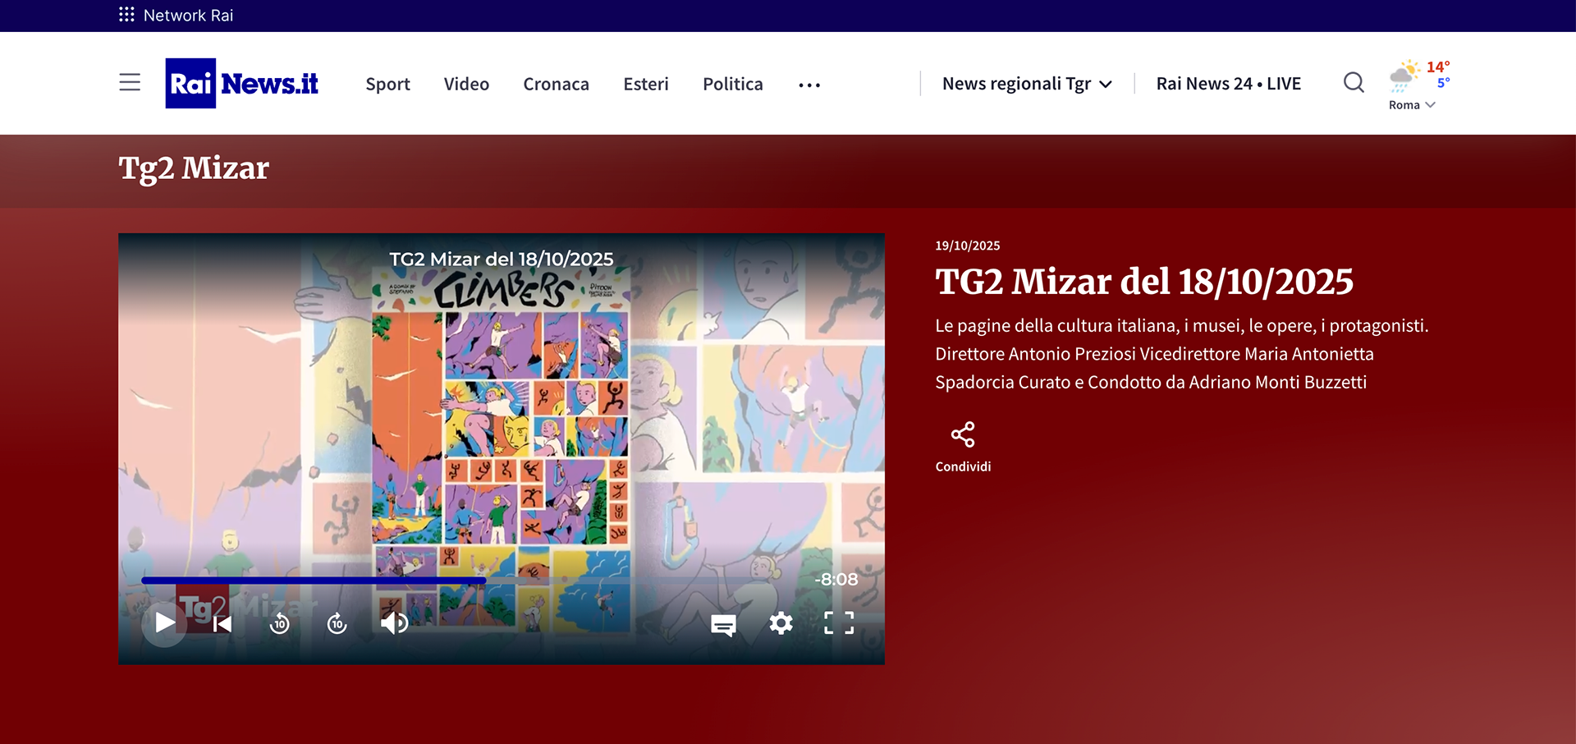Screen dimensions: 1576x744
Task: Skip forward 10 seconds in video
Action: click(x=337, y=624)
